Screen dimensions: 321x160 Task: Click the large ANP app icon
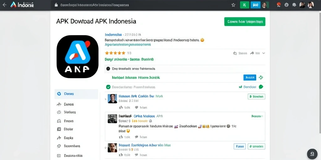tap(77, 57)
